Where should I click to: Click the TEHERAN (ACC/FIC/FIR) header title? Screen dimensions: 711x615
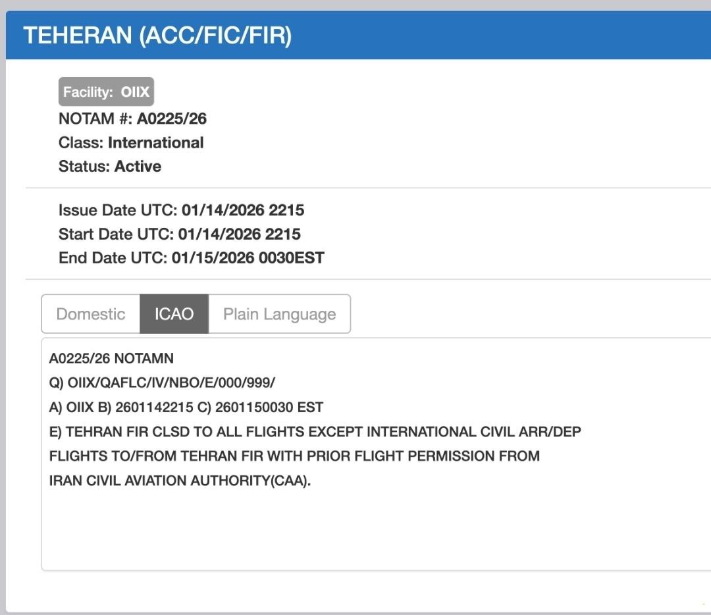pyautogui.click(x=157, y=36)
